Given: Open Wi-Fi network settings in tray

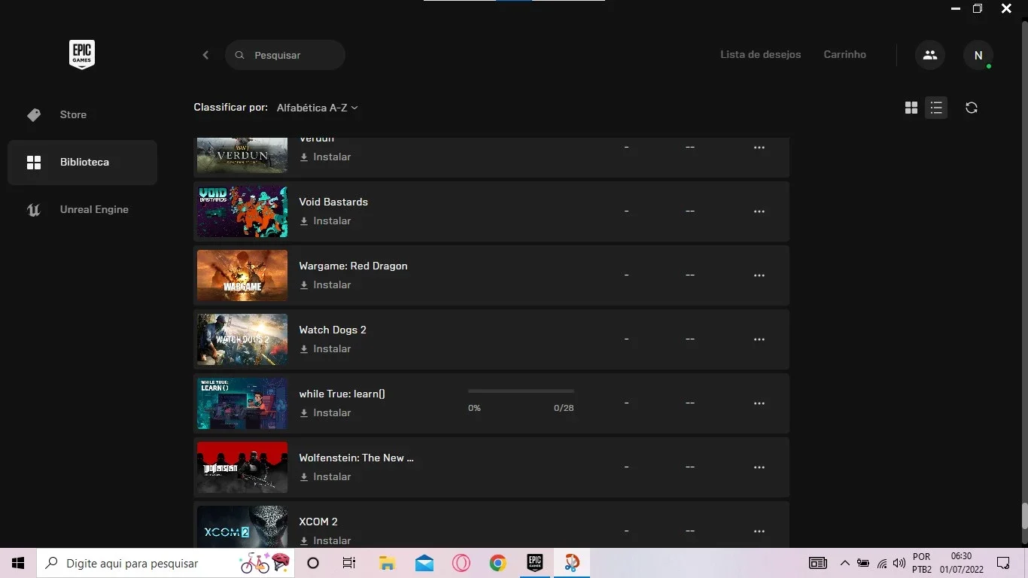Looking at the screenshot, I should [x=881, y=563].
